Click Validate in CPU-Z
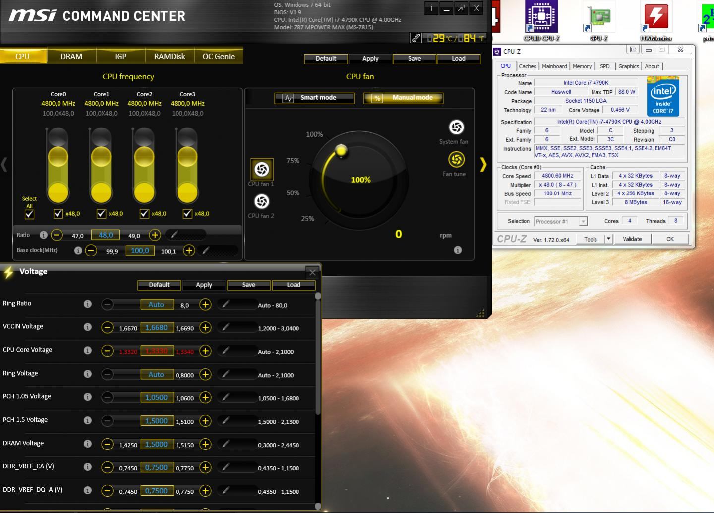 click(632, 239)
